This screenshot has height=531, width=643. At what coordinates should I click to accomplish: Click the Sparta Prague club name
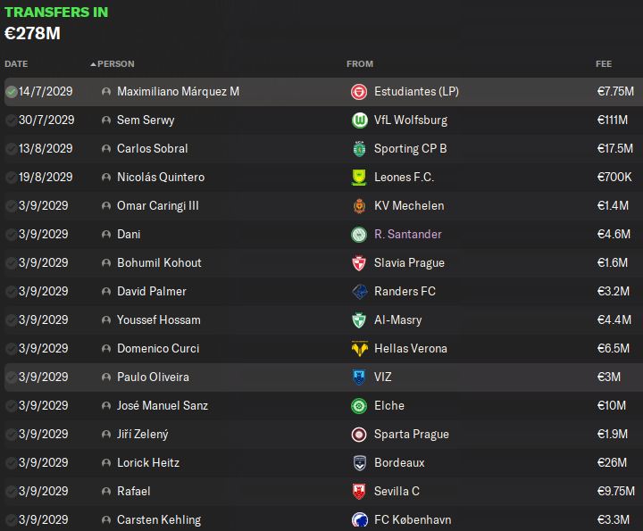[412, 435]
